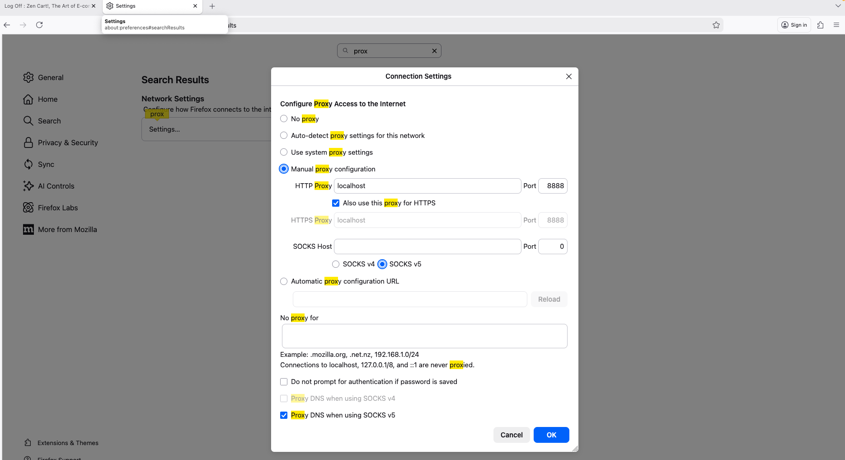Open the General settings category
Image resolution: width=845 pixels, height=460 pixels.
(51, 77)
